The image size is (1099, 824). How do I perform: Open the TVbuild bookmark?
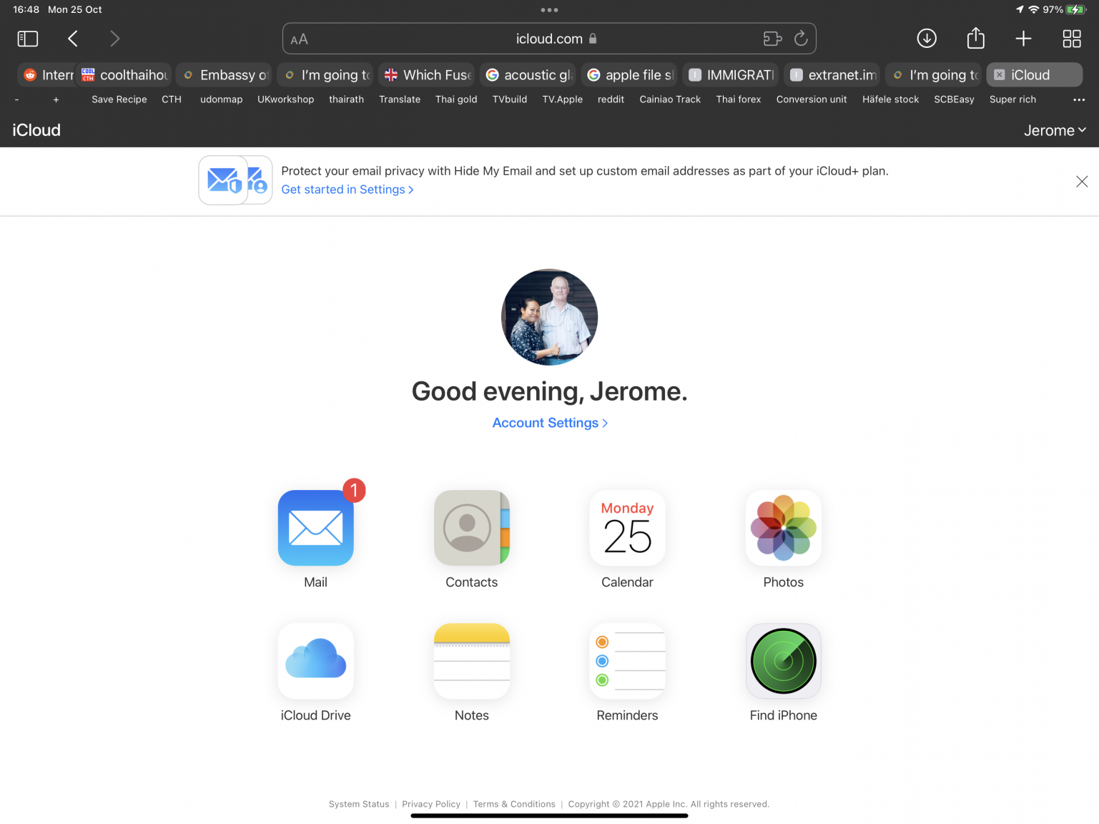pos(510,99)
